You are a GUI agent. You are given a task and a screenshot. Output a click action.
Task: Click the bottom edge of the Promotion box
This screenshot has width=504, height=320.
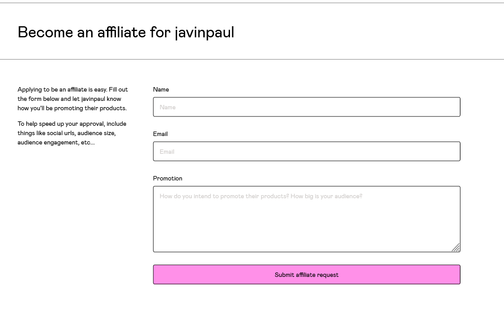point(306,252)
